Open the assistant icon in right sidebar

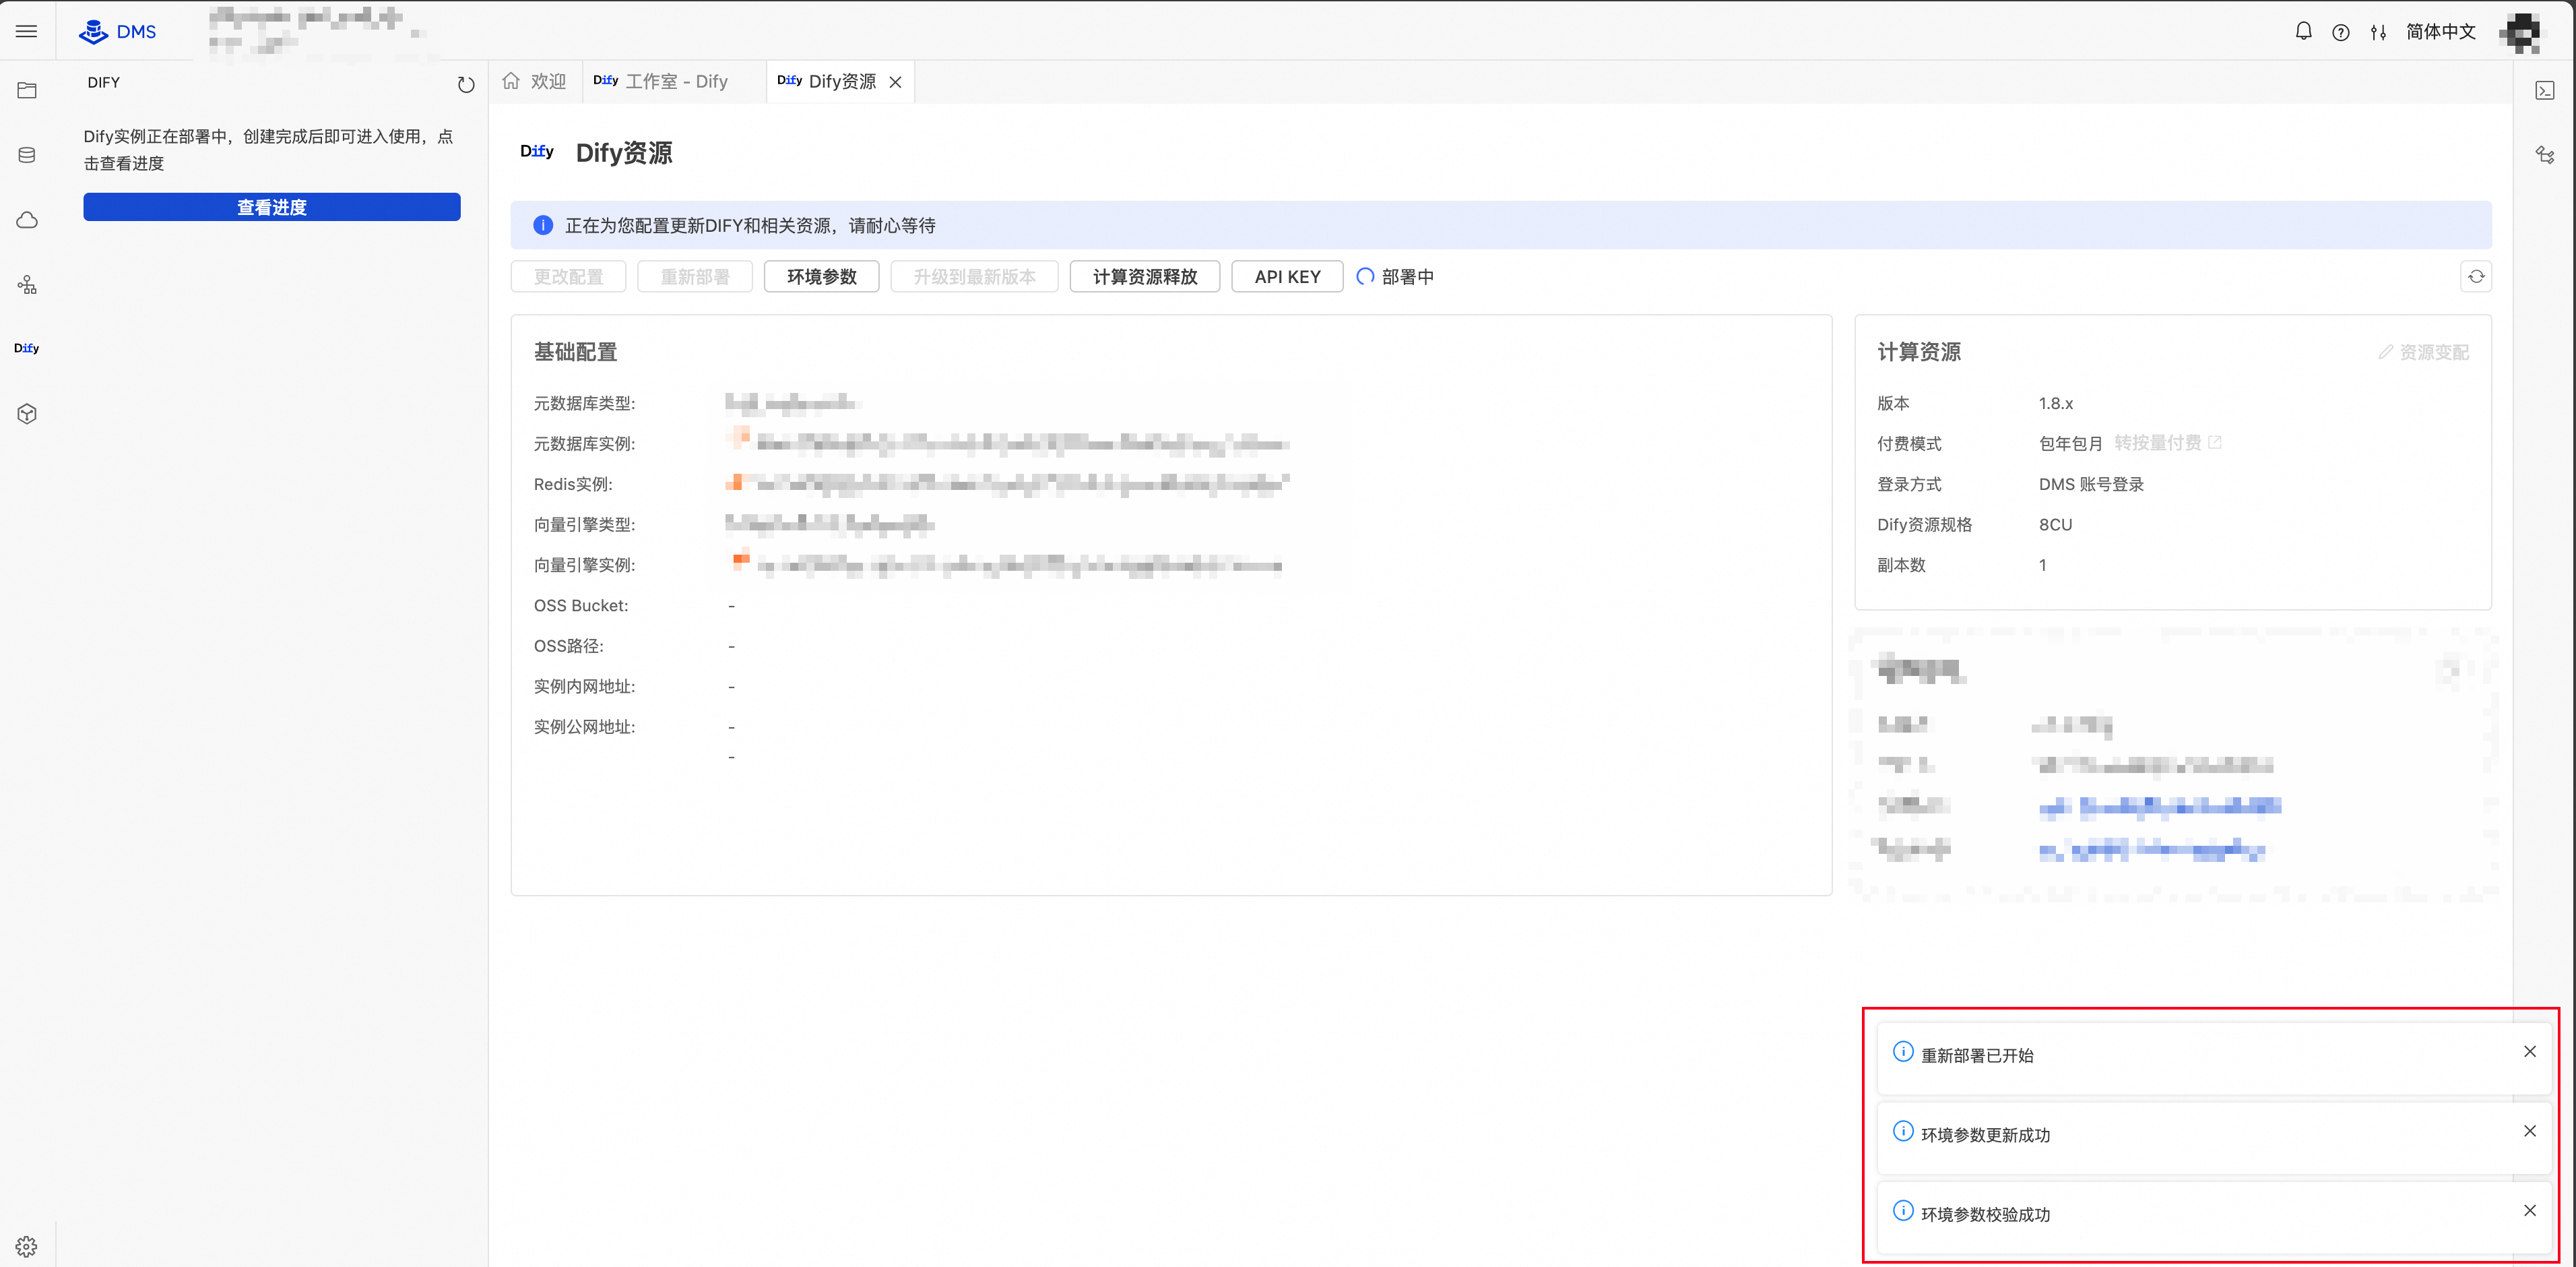(x=2545, y=154)
